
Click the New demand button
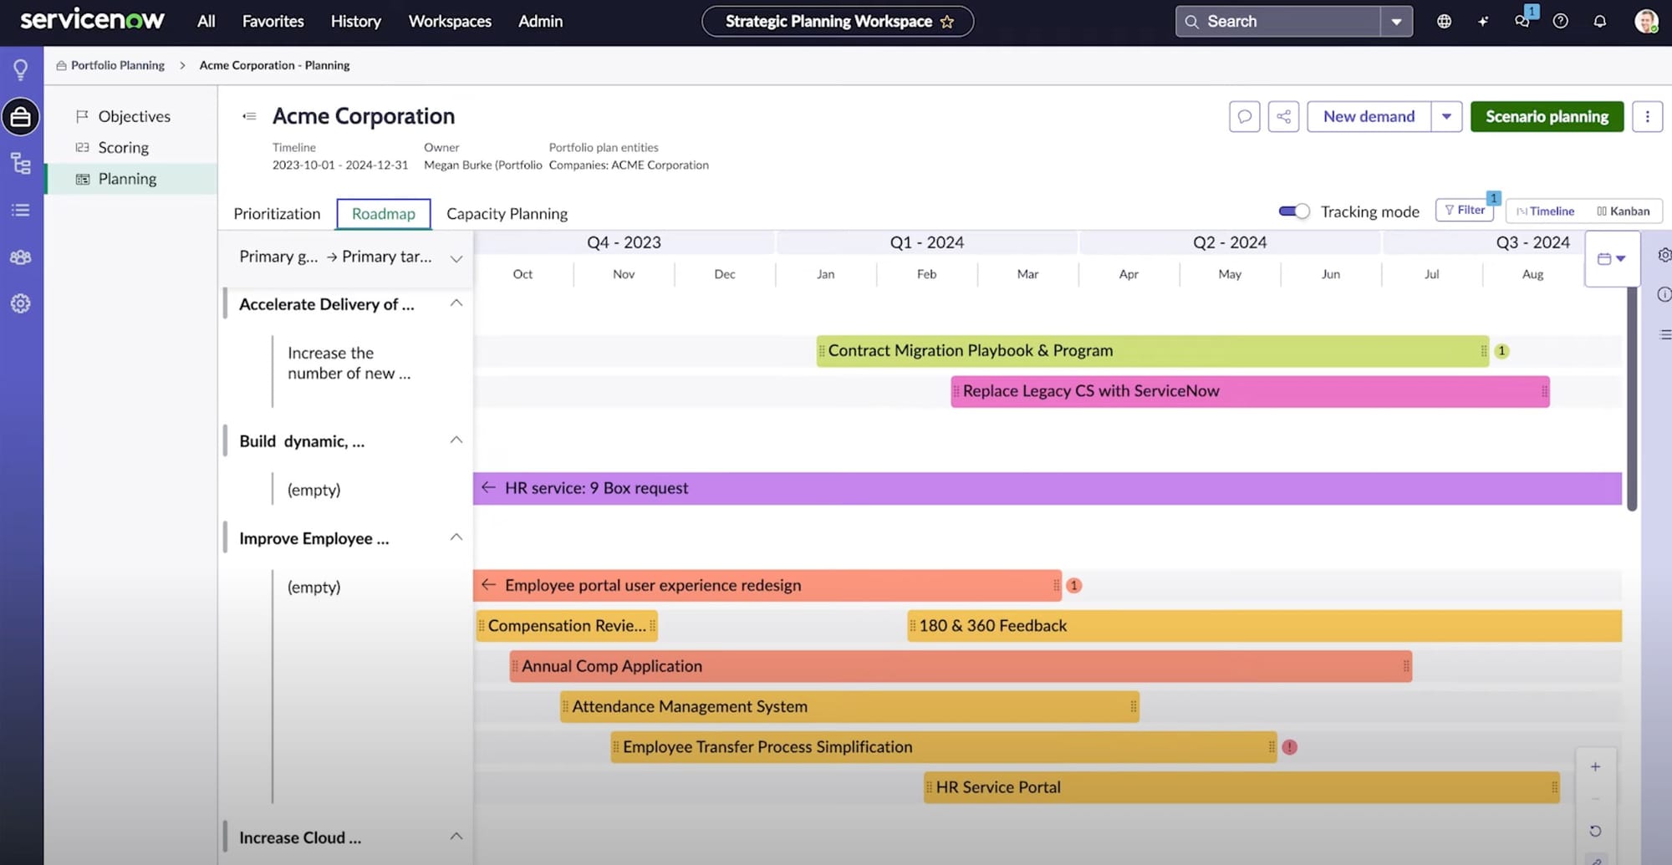[1369, 116]
